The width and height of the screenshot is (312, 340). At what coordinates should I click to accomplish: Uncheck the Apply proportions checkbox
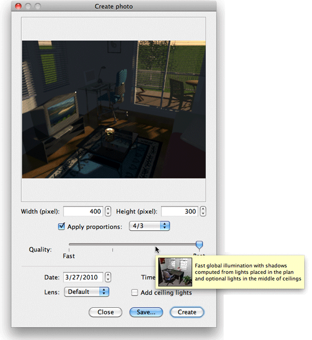(x=62, y=226)
